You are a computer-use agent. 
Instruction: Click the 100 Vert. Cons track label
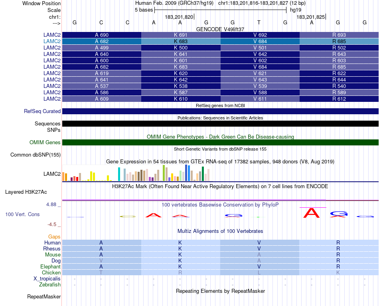coord(22,214)
